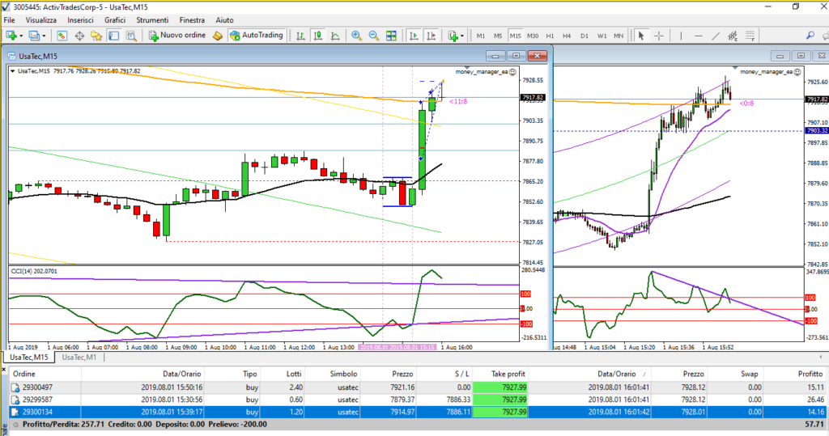
Task: Switch to candlestick chart display
Action: coord(317,36)
